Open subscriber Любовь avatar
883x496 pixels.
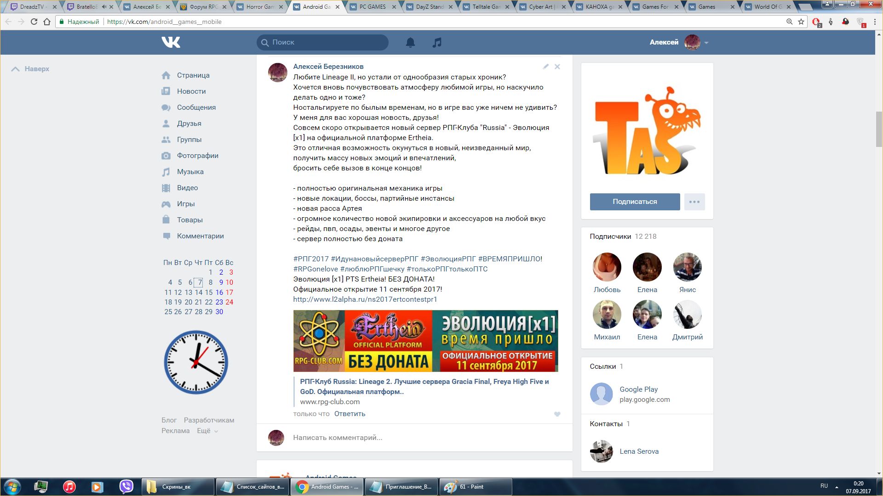point(607,267)
